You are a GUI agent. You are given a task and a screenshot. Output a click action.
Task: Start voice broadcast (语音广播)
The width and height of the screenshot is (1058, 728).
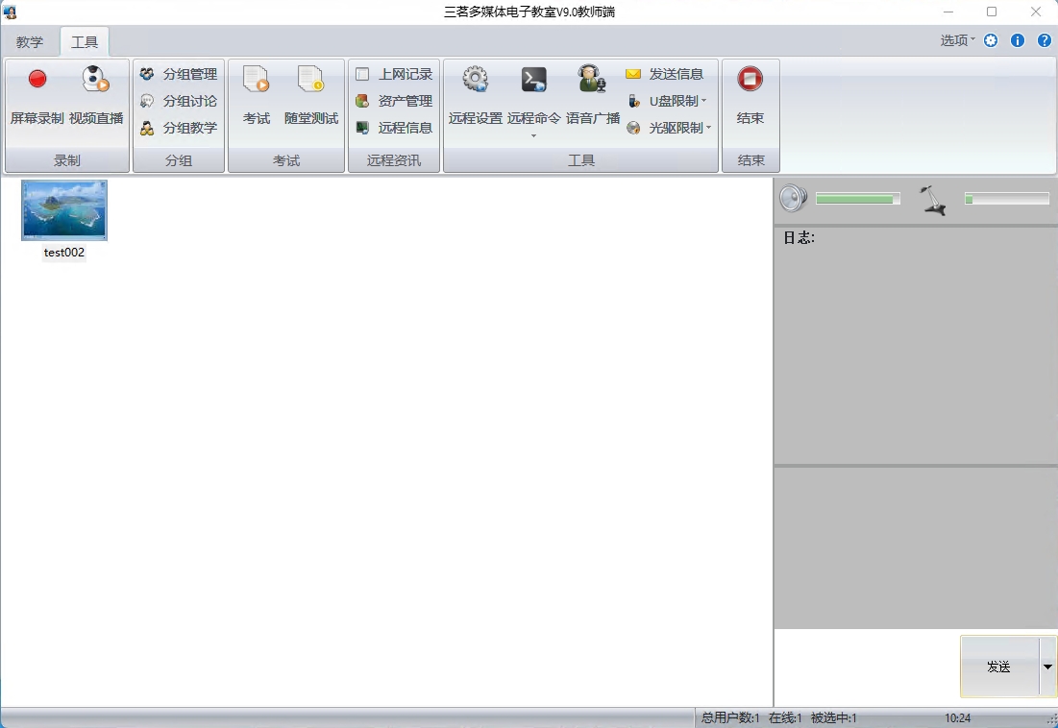[x=592, y=96]
